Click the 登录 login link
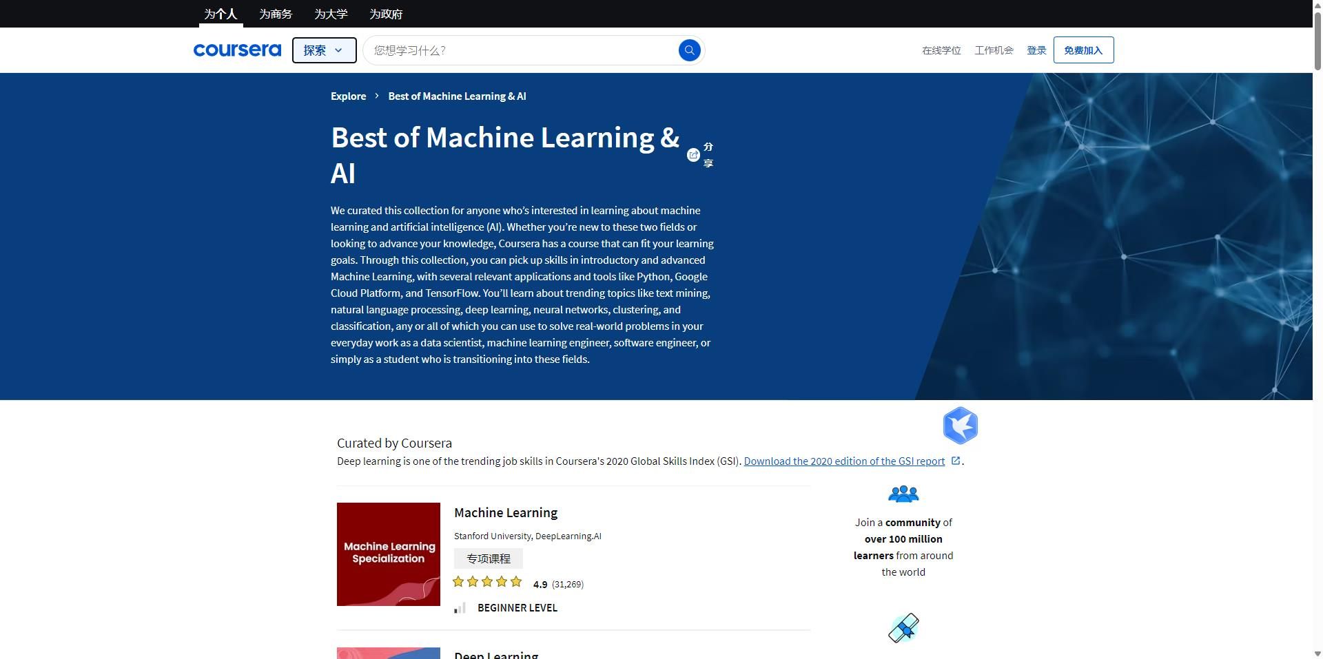 pyautogui.click(x=1036, y=50)
